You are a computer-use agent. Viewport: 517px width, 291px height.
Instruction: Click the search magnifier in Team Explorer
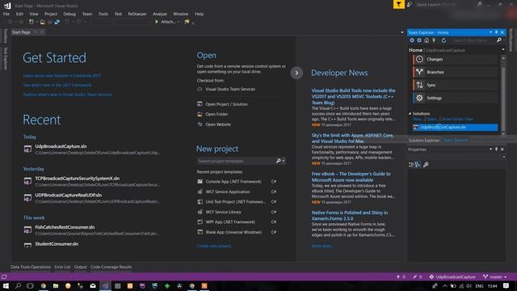tap(499, 40)
